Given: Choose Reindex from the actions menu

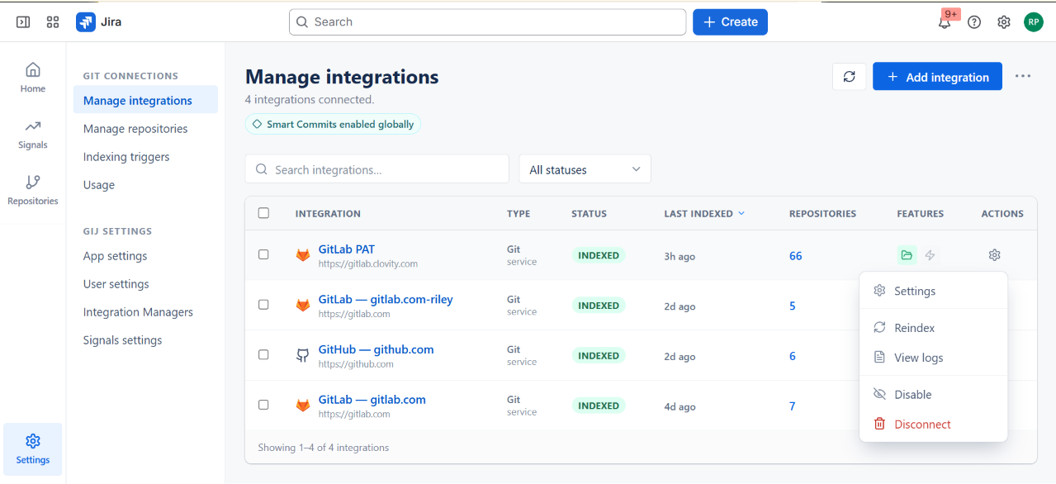Looking at the screenshot, I should pyautogui.click(x=933, y=328).
